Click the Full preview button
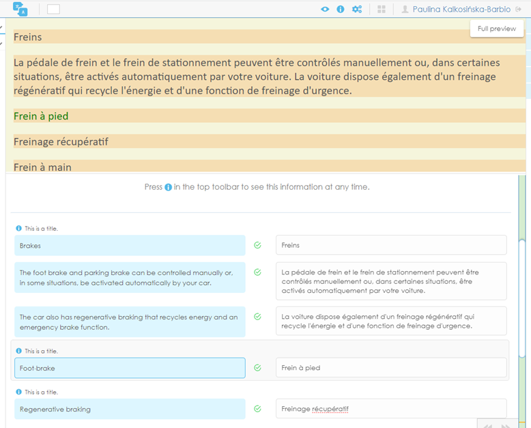This screenshot has width=531, height=428. pos(496,29)
